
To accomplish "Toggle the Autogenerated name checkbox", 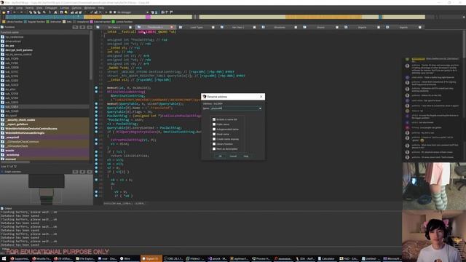I will point(214,130).
